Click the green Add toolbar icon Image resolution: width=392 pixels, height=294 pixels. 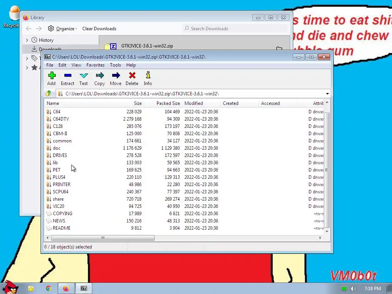point(52,75)
